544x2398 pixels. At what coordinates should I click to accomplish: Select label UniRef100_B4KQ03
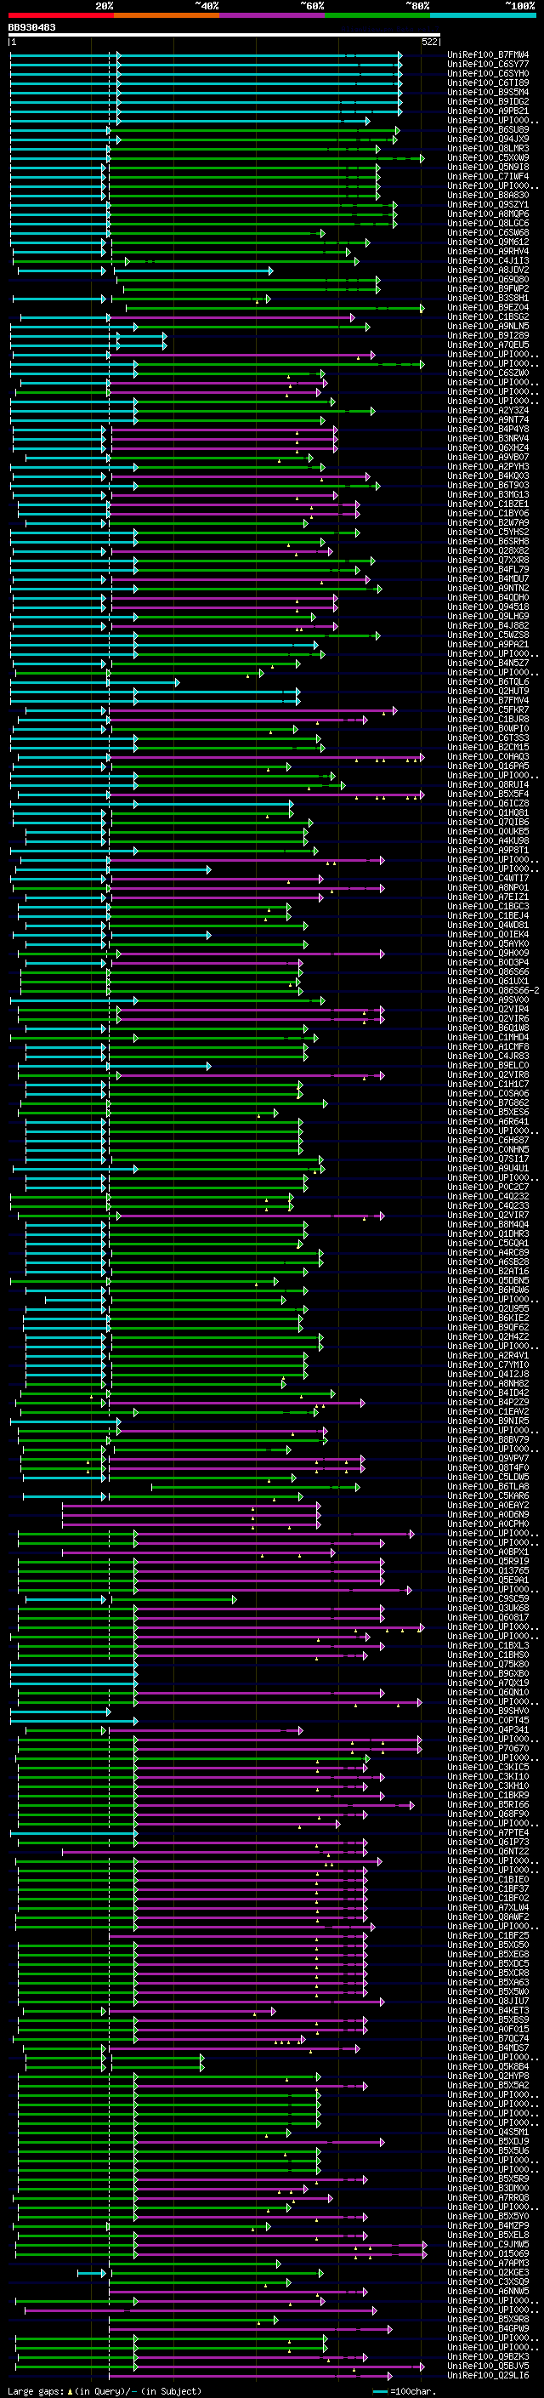pos(488,476)
